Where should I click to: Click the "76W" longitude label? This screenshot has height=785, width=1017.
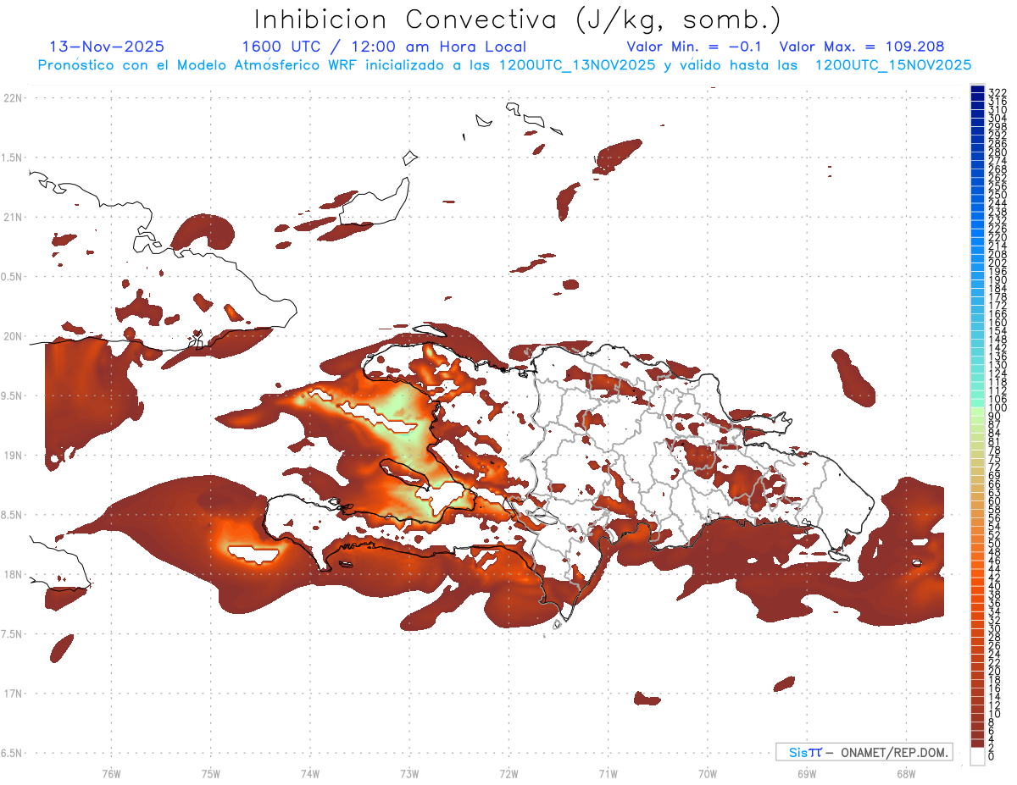tap(111, 772)
